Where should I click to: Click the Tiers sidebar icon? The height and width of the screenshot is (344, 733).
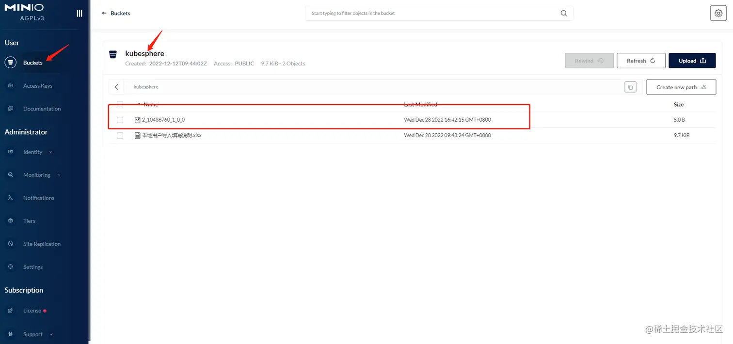coord(10,221)
